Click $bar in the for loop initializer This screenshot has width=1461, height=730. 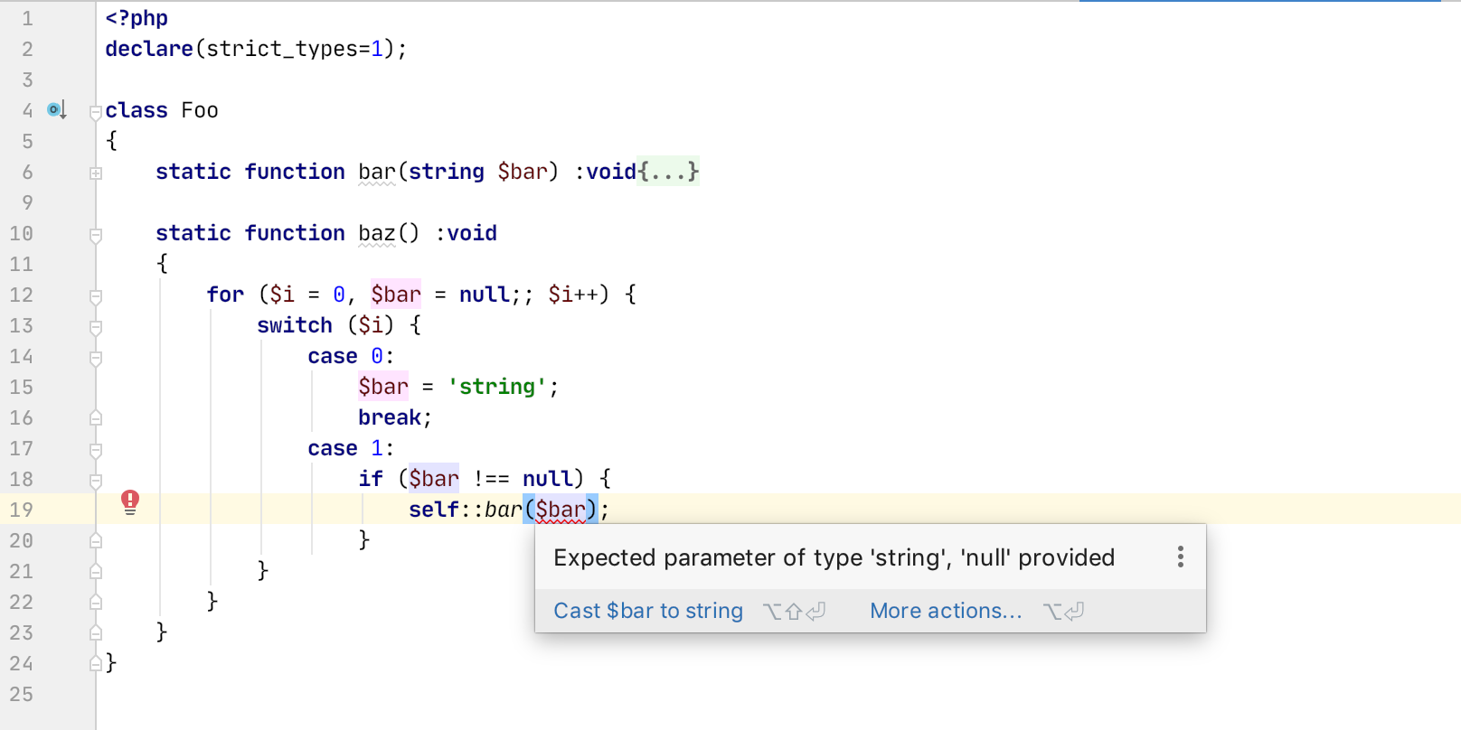tap(396, 295)
